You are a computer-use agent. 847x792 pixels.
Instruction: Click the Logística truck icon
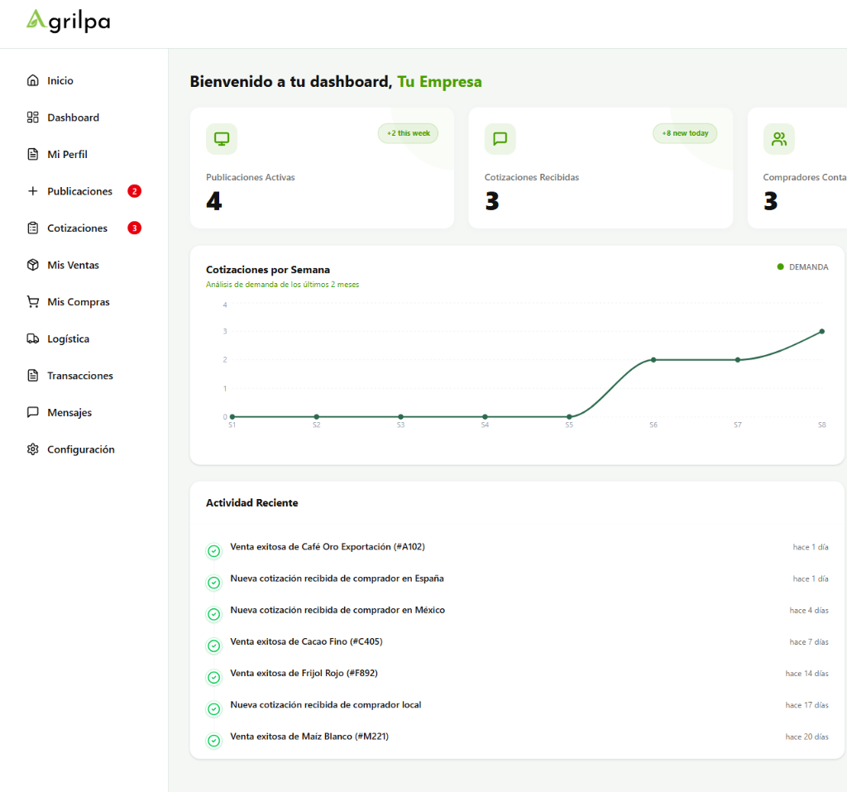[x=33, y=338]
